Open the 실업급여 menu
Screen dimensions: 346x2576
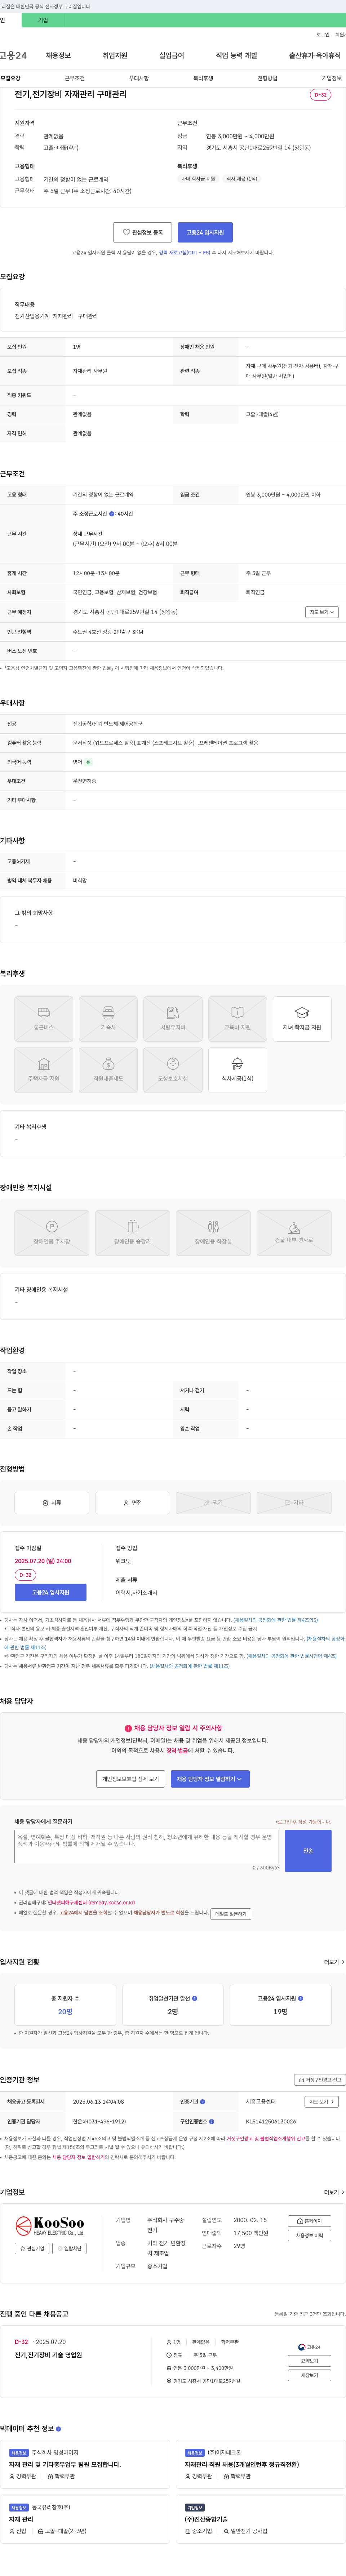172,55
